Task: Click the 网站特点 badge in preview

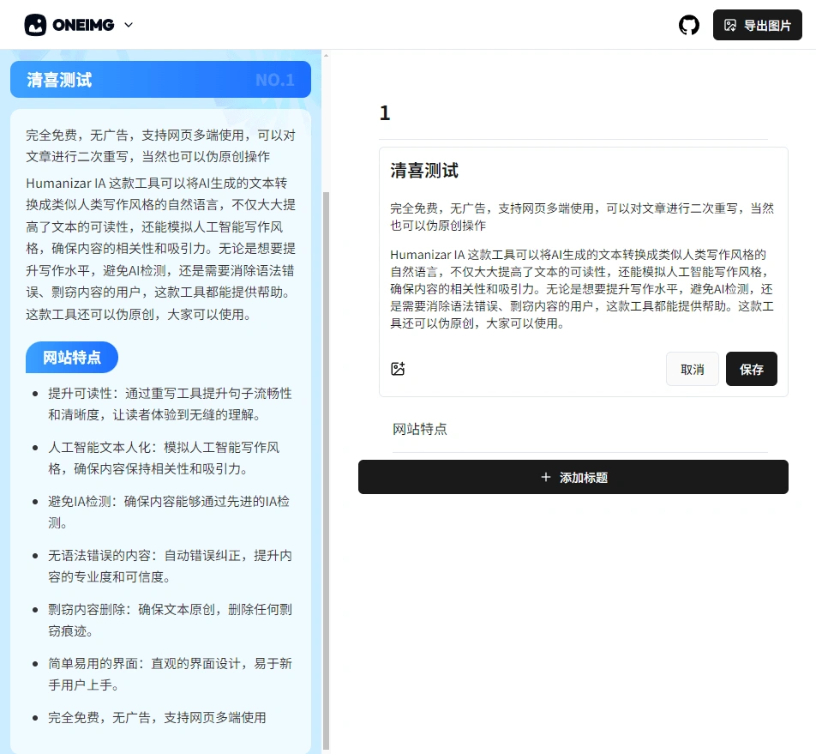Action: [x=72, y=358]
